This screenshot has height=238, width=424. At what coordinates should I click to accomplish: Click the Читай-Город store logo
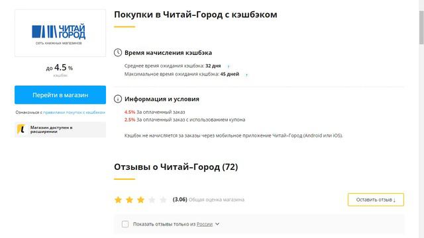(x=60, y=33)
